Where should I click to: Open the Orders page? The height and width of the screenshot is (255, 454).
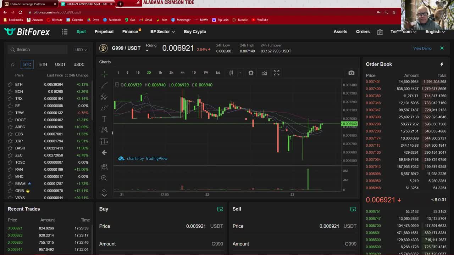pos(363,32)
